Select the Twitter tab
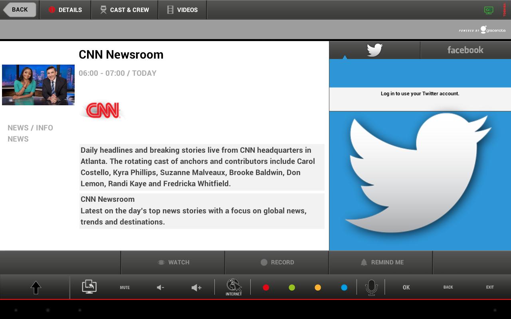Image resolution: width=511 pixels, height=319 pixels. [374, 50]
